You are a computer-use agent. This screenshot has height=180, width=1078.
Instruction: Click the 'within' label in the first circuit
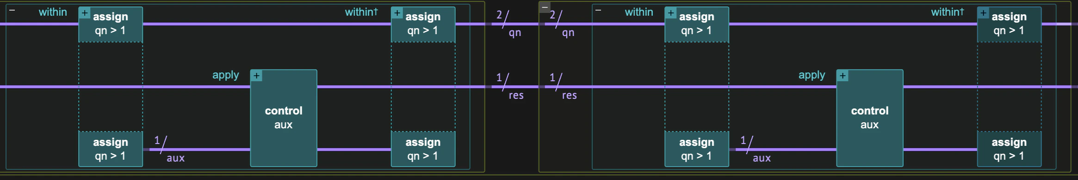53,12
